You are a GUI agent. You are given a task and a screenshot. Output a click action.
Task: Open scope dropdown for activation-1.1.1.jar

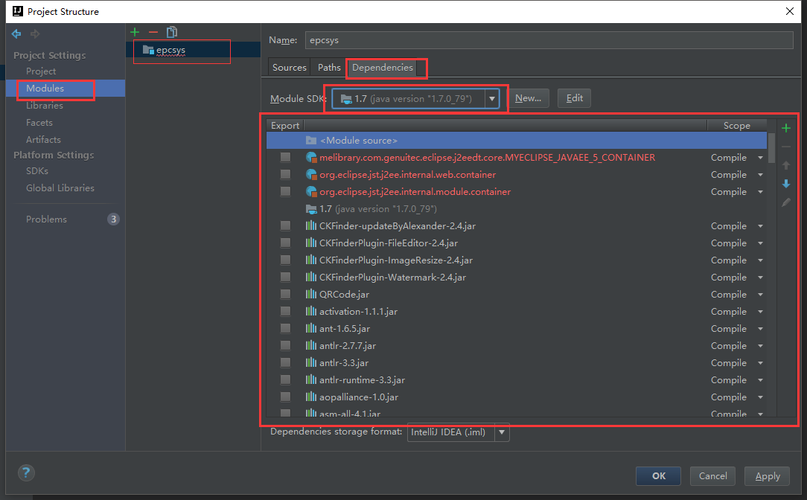760,312
